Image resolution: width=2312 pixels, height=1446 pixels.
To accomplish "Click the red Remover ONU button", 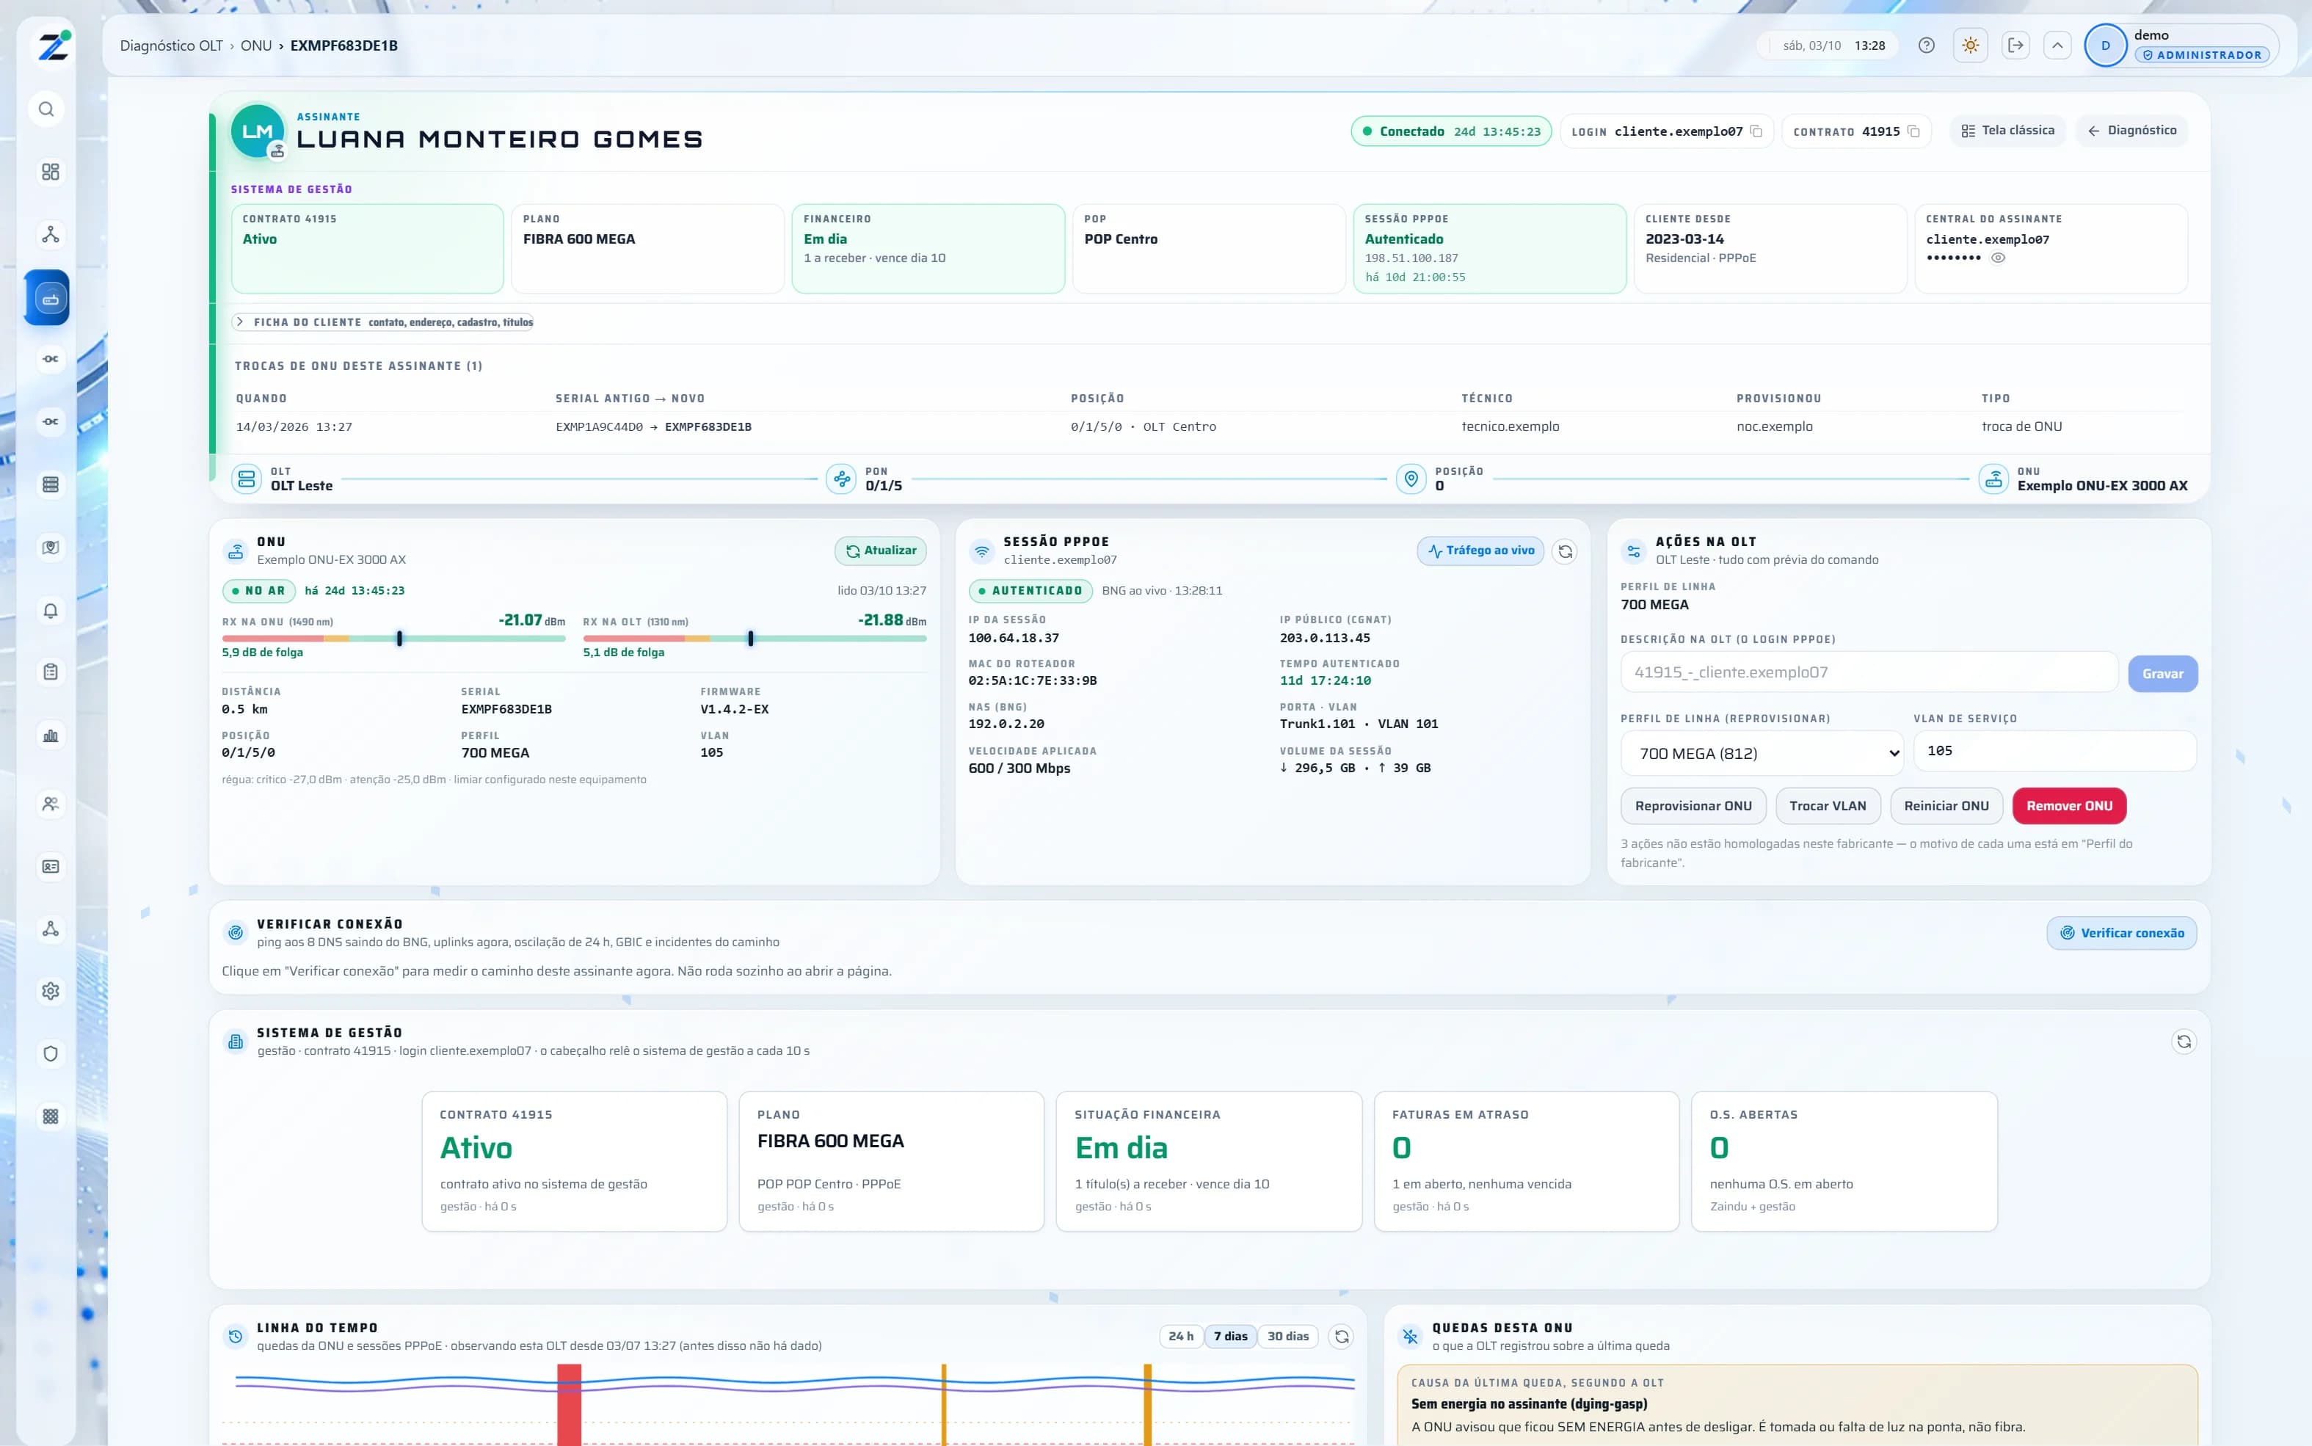I will (x=2069, y=806).
